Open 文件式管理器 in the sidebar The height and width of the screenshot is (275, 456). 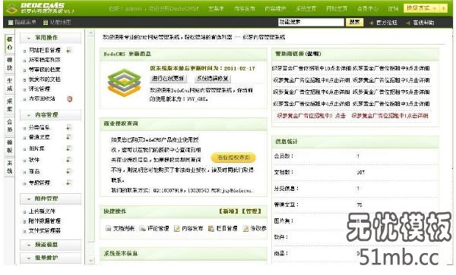[45, 231]
